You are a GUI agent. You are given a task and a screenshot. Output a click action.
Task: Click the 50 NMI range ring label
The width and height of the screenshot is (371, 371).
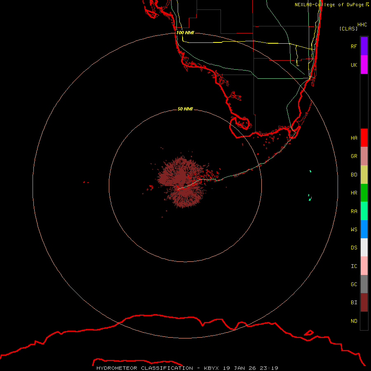[x=185, y=109]
